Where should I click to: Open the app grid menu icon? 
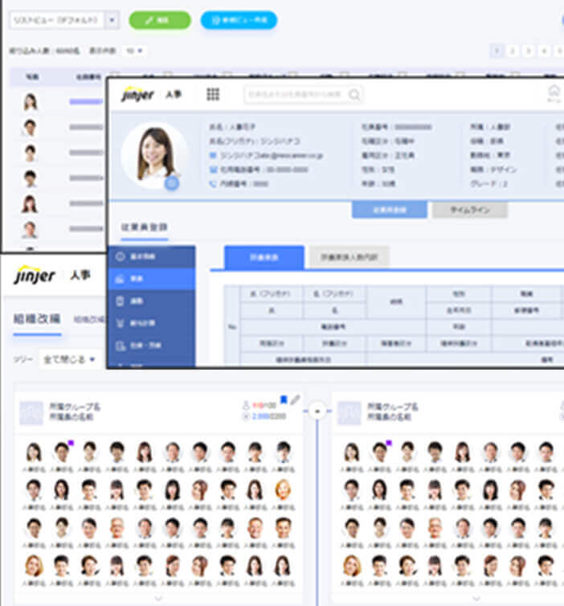pos(213,95)
